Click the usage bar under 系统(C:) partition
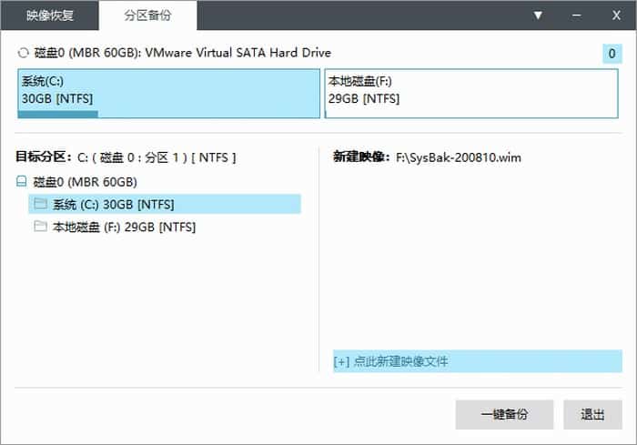Image resolution: width=637 pixels, height=445 pixels. (58, 115)
